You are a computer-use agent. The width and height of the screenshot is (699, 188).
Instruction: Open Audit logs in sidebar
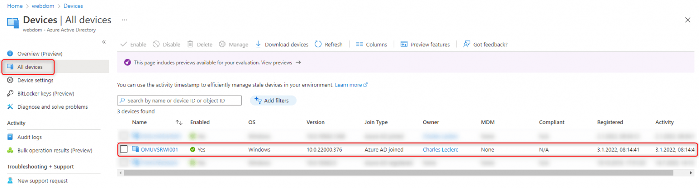click(30, 137)
